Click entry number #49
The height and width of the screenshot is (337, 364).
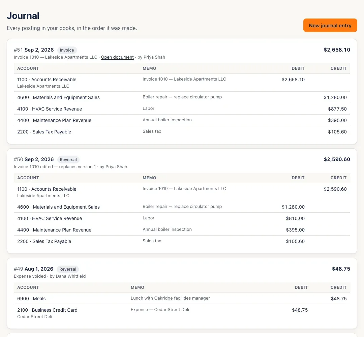click(18, 269)
